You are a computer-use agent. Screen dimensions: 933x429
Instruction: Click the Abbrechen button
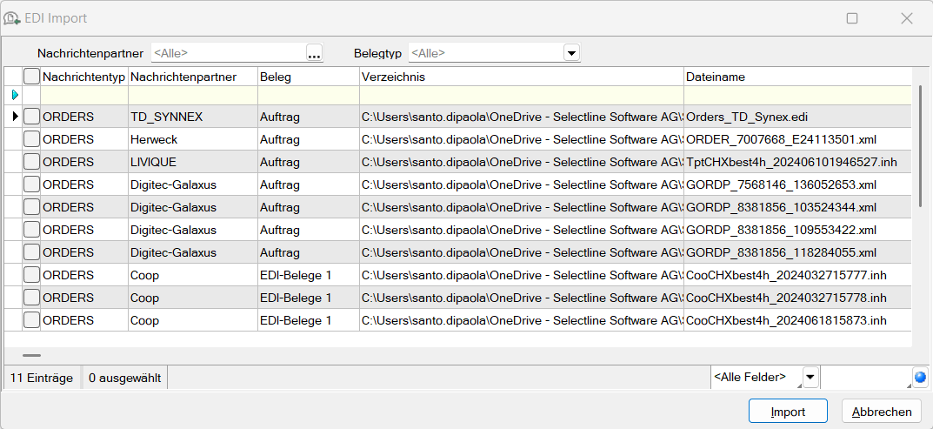point(882,412)
